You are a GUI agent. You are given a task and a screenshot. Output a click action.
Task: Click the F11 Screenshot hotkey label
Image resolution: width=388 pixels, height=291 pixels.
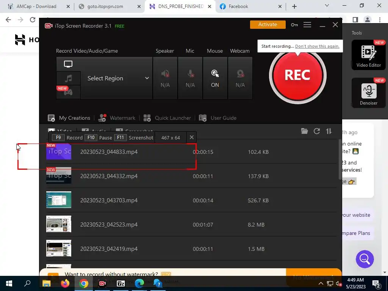click(x=134, y=138)
